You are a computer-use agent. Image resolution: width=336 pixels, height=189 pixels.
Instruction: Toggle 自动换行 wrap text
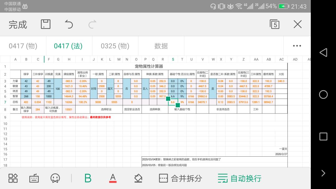(240, 178)
